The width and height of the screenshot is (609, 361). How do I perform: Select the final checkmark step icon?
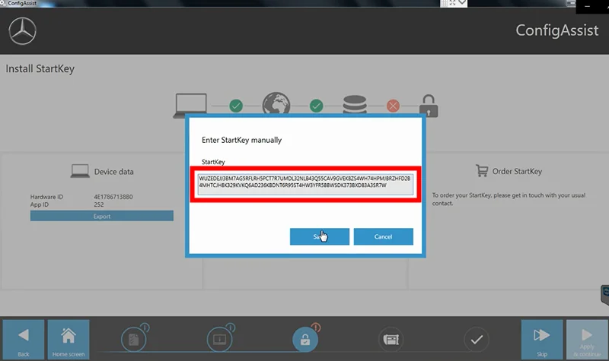[477, 340]
